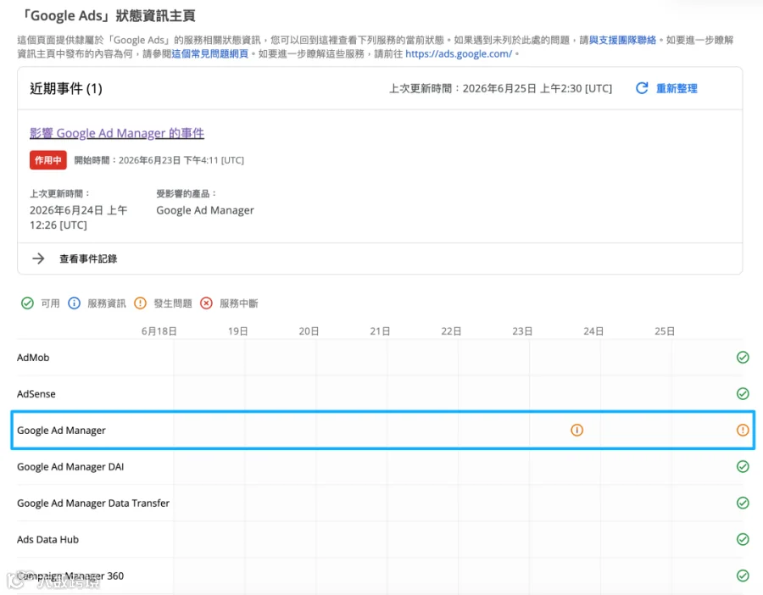Image resolution: width=763 pixels, height=595 pixels.
Task: Click Google Ad Manager DAI status check icon
Action: (743, 466)
